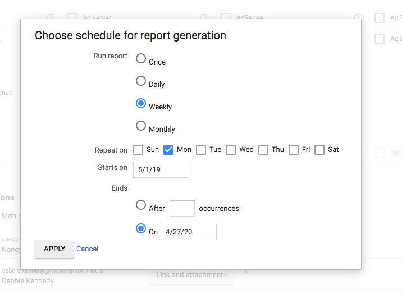The width and height of the screenshot is (402, 299).
Task: Select the Weekly radio option
Action: (x=141, y=104)
